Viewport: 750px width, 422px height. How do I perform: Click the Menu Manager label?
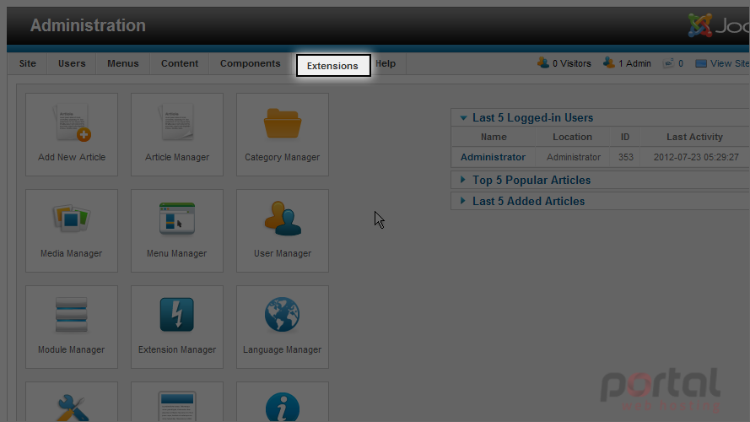(177, 253)
